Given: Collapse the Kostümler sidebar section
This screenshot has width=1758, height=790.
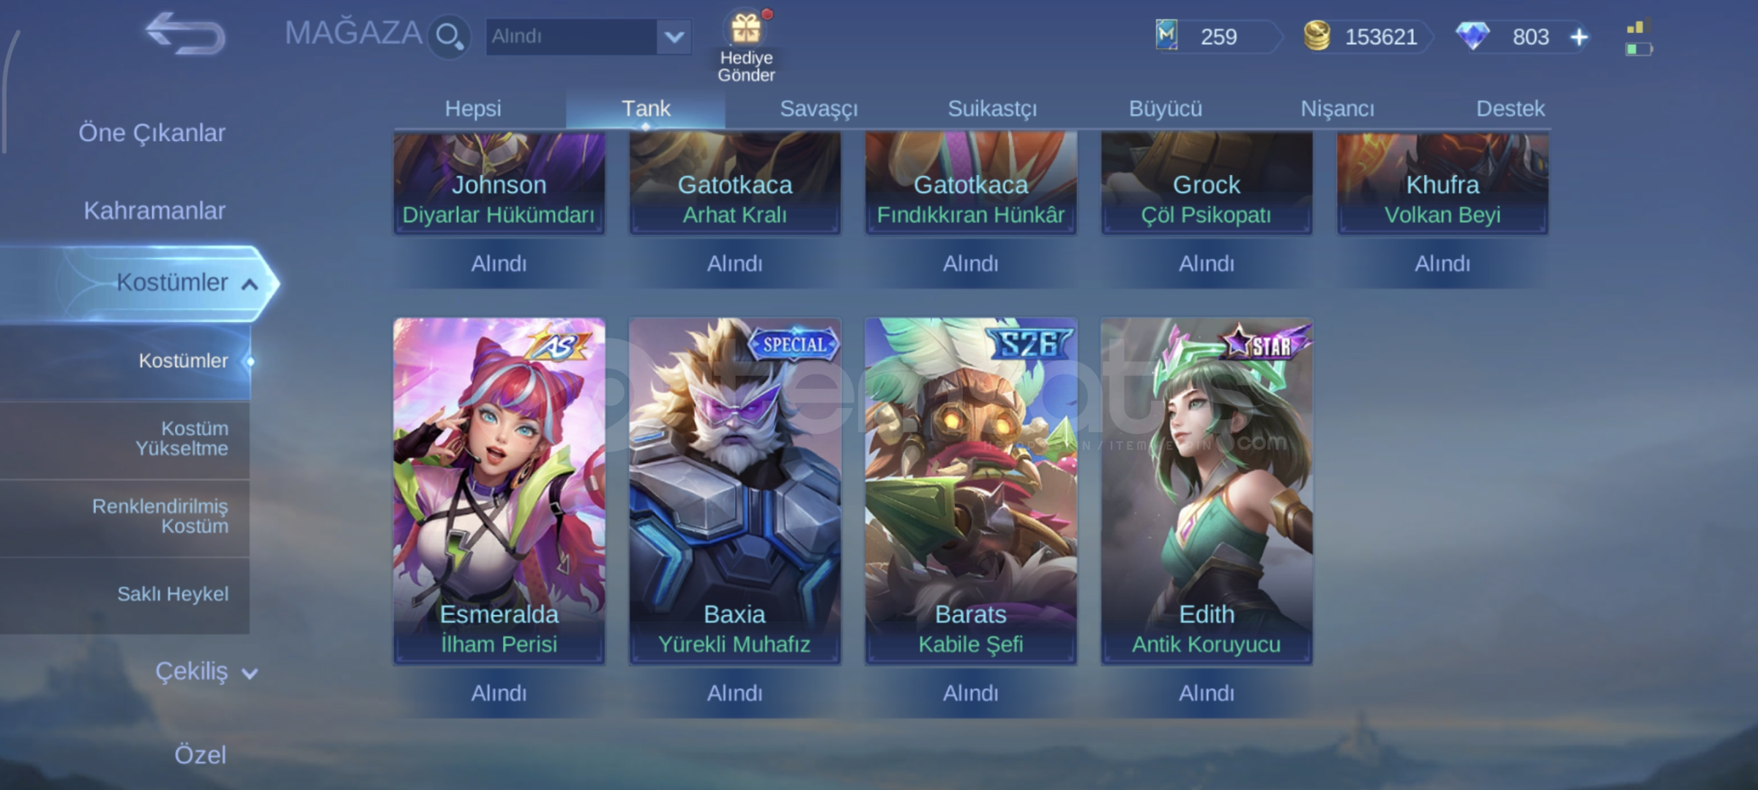Looking at the screenshot, I should pyautogui.click(x=250, y=284).
